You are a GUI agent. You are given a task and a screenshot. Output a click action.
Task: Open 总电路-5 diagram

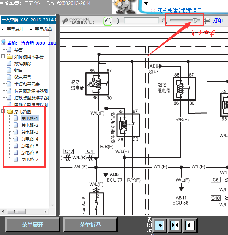30,146
